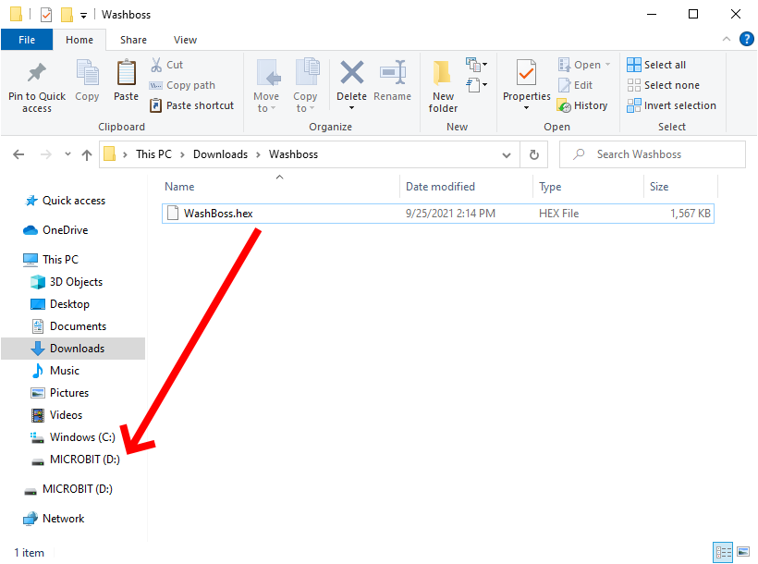Image resolution: width=758 pixels, height=564 pixels.
Task: Click Downloads in the address bar
Action: [220, 154]
